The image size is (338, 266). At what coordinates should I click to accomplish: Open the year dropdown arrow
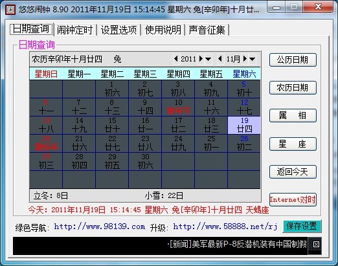coord(208,59)
